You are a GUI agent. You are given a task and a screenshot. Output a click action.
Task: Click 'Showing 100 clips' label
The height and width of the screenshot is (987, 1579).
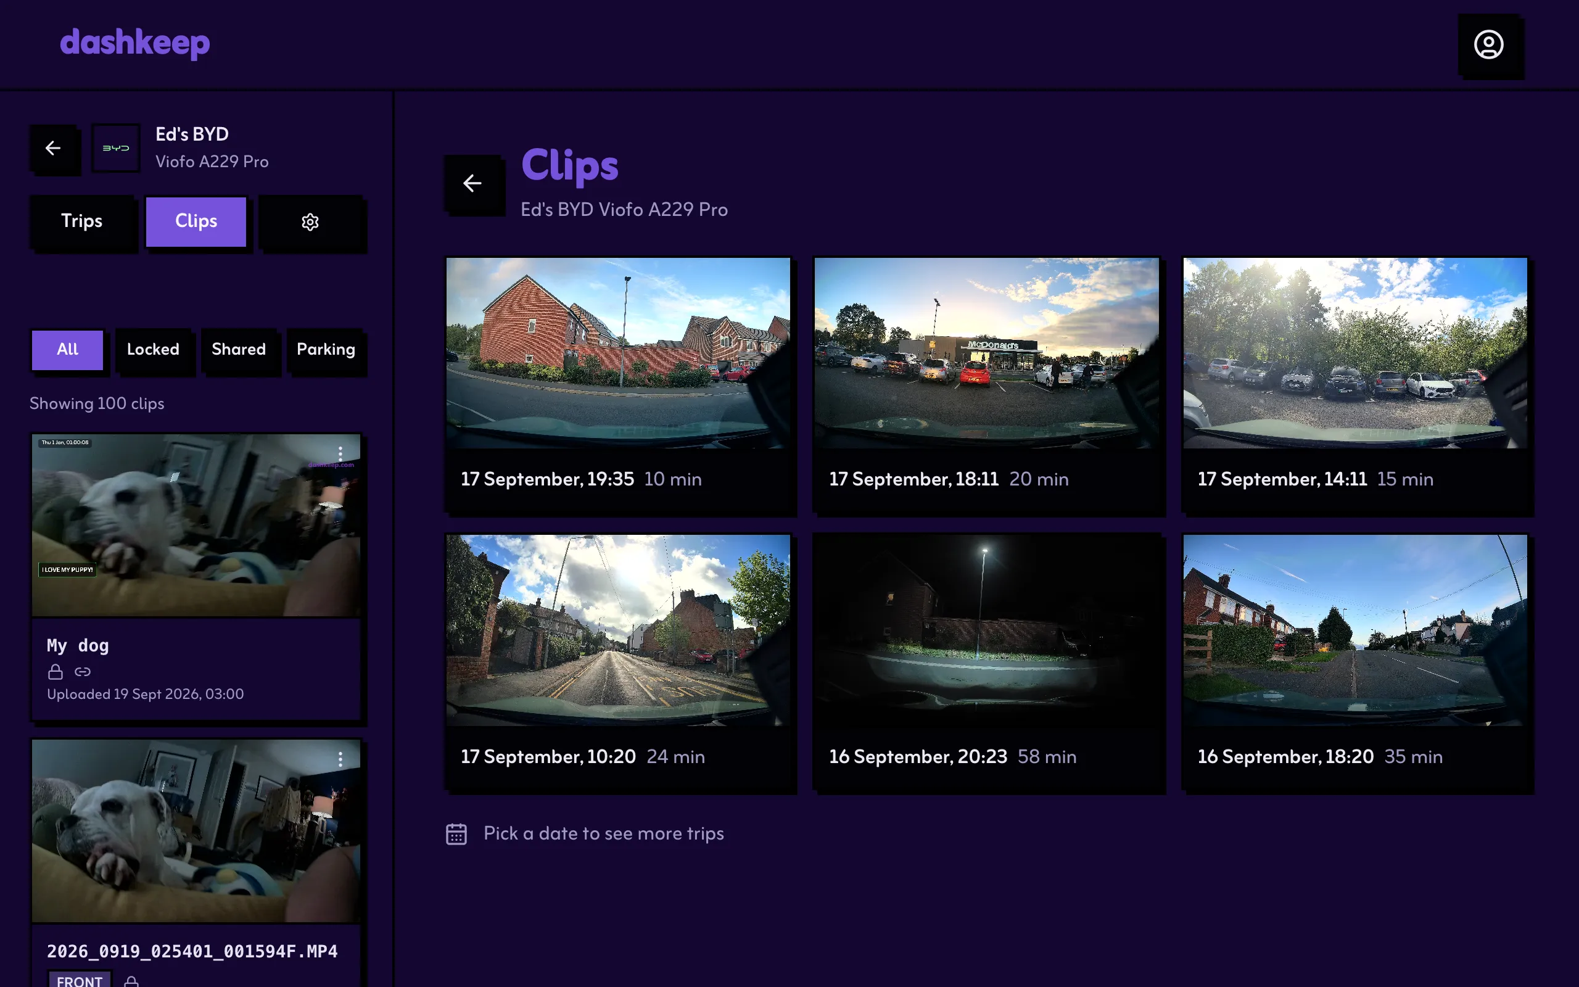pyautogui.click(x=97, y=403)
